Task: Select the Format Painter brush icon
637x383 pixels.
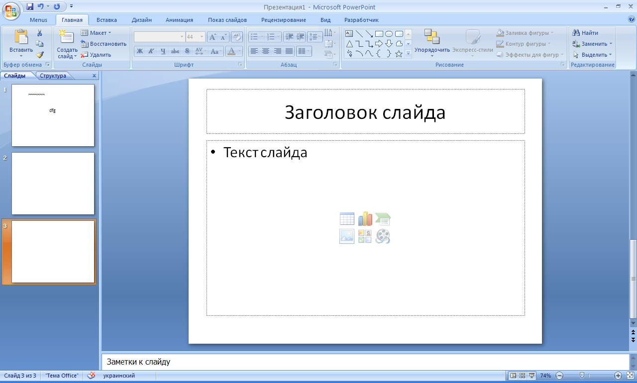Action: [x=40, y=55]
